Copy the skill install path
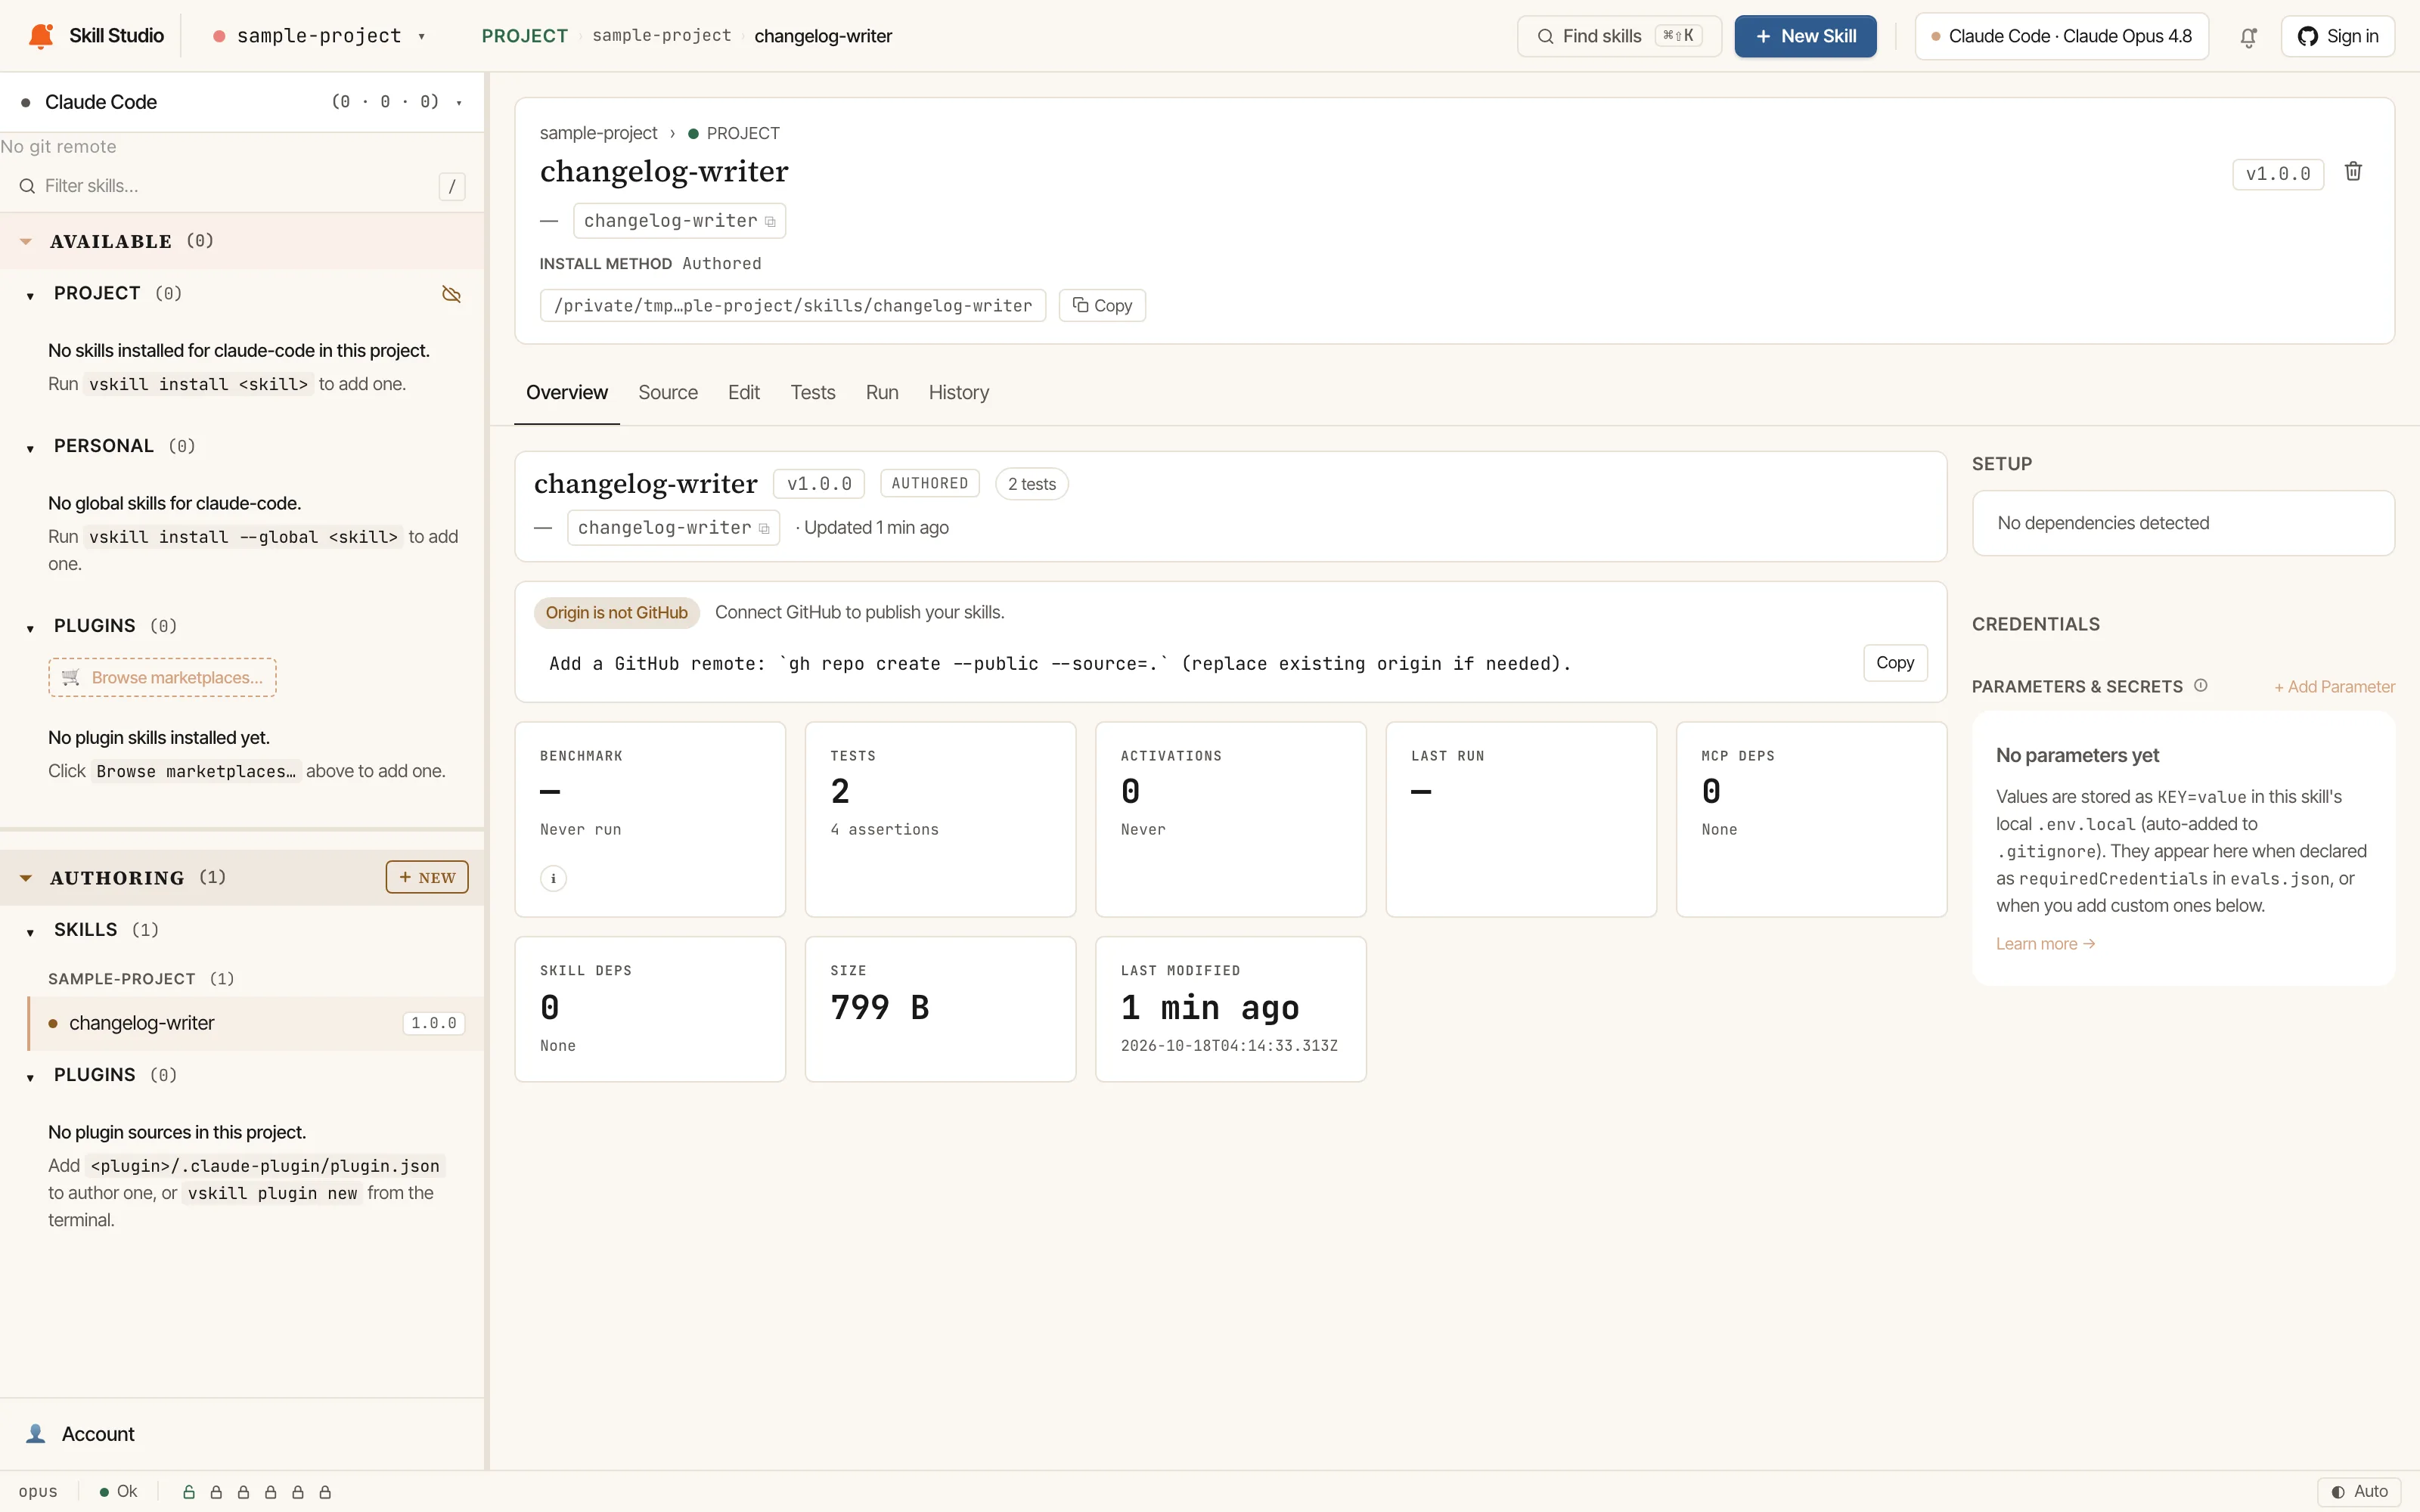 pyautogui.click(x=1101, y=306)
